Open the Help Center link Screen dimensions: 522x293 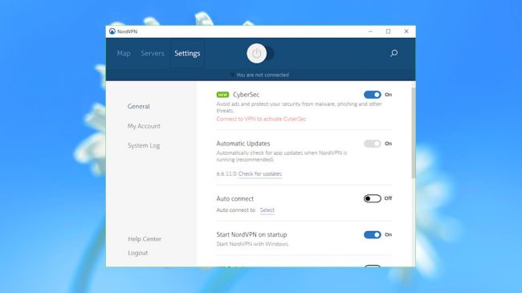tap(145, 239)
